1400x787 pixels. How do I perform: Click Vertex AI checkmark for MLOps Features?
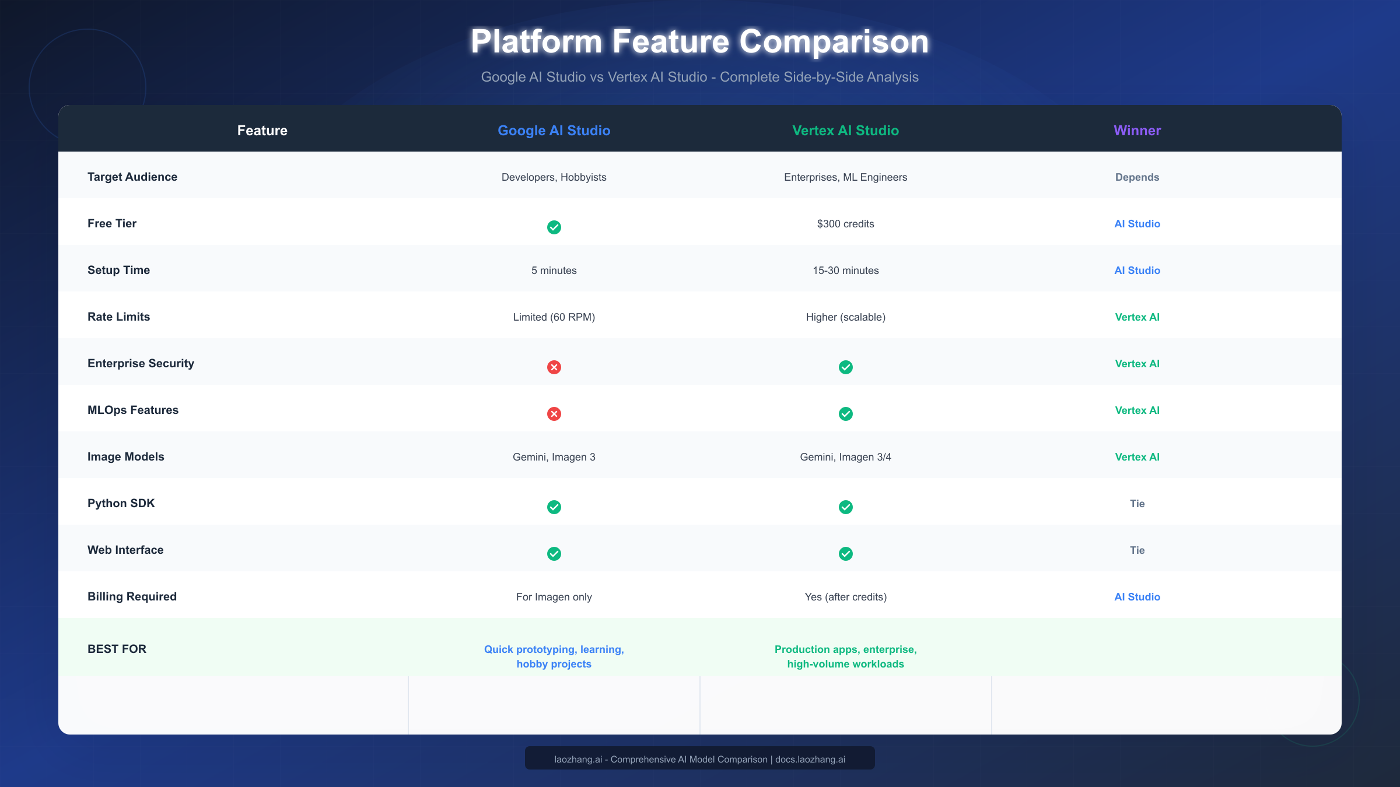[846, 414]
